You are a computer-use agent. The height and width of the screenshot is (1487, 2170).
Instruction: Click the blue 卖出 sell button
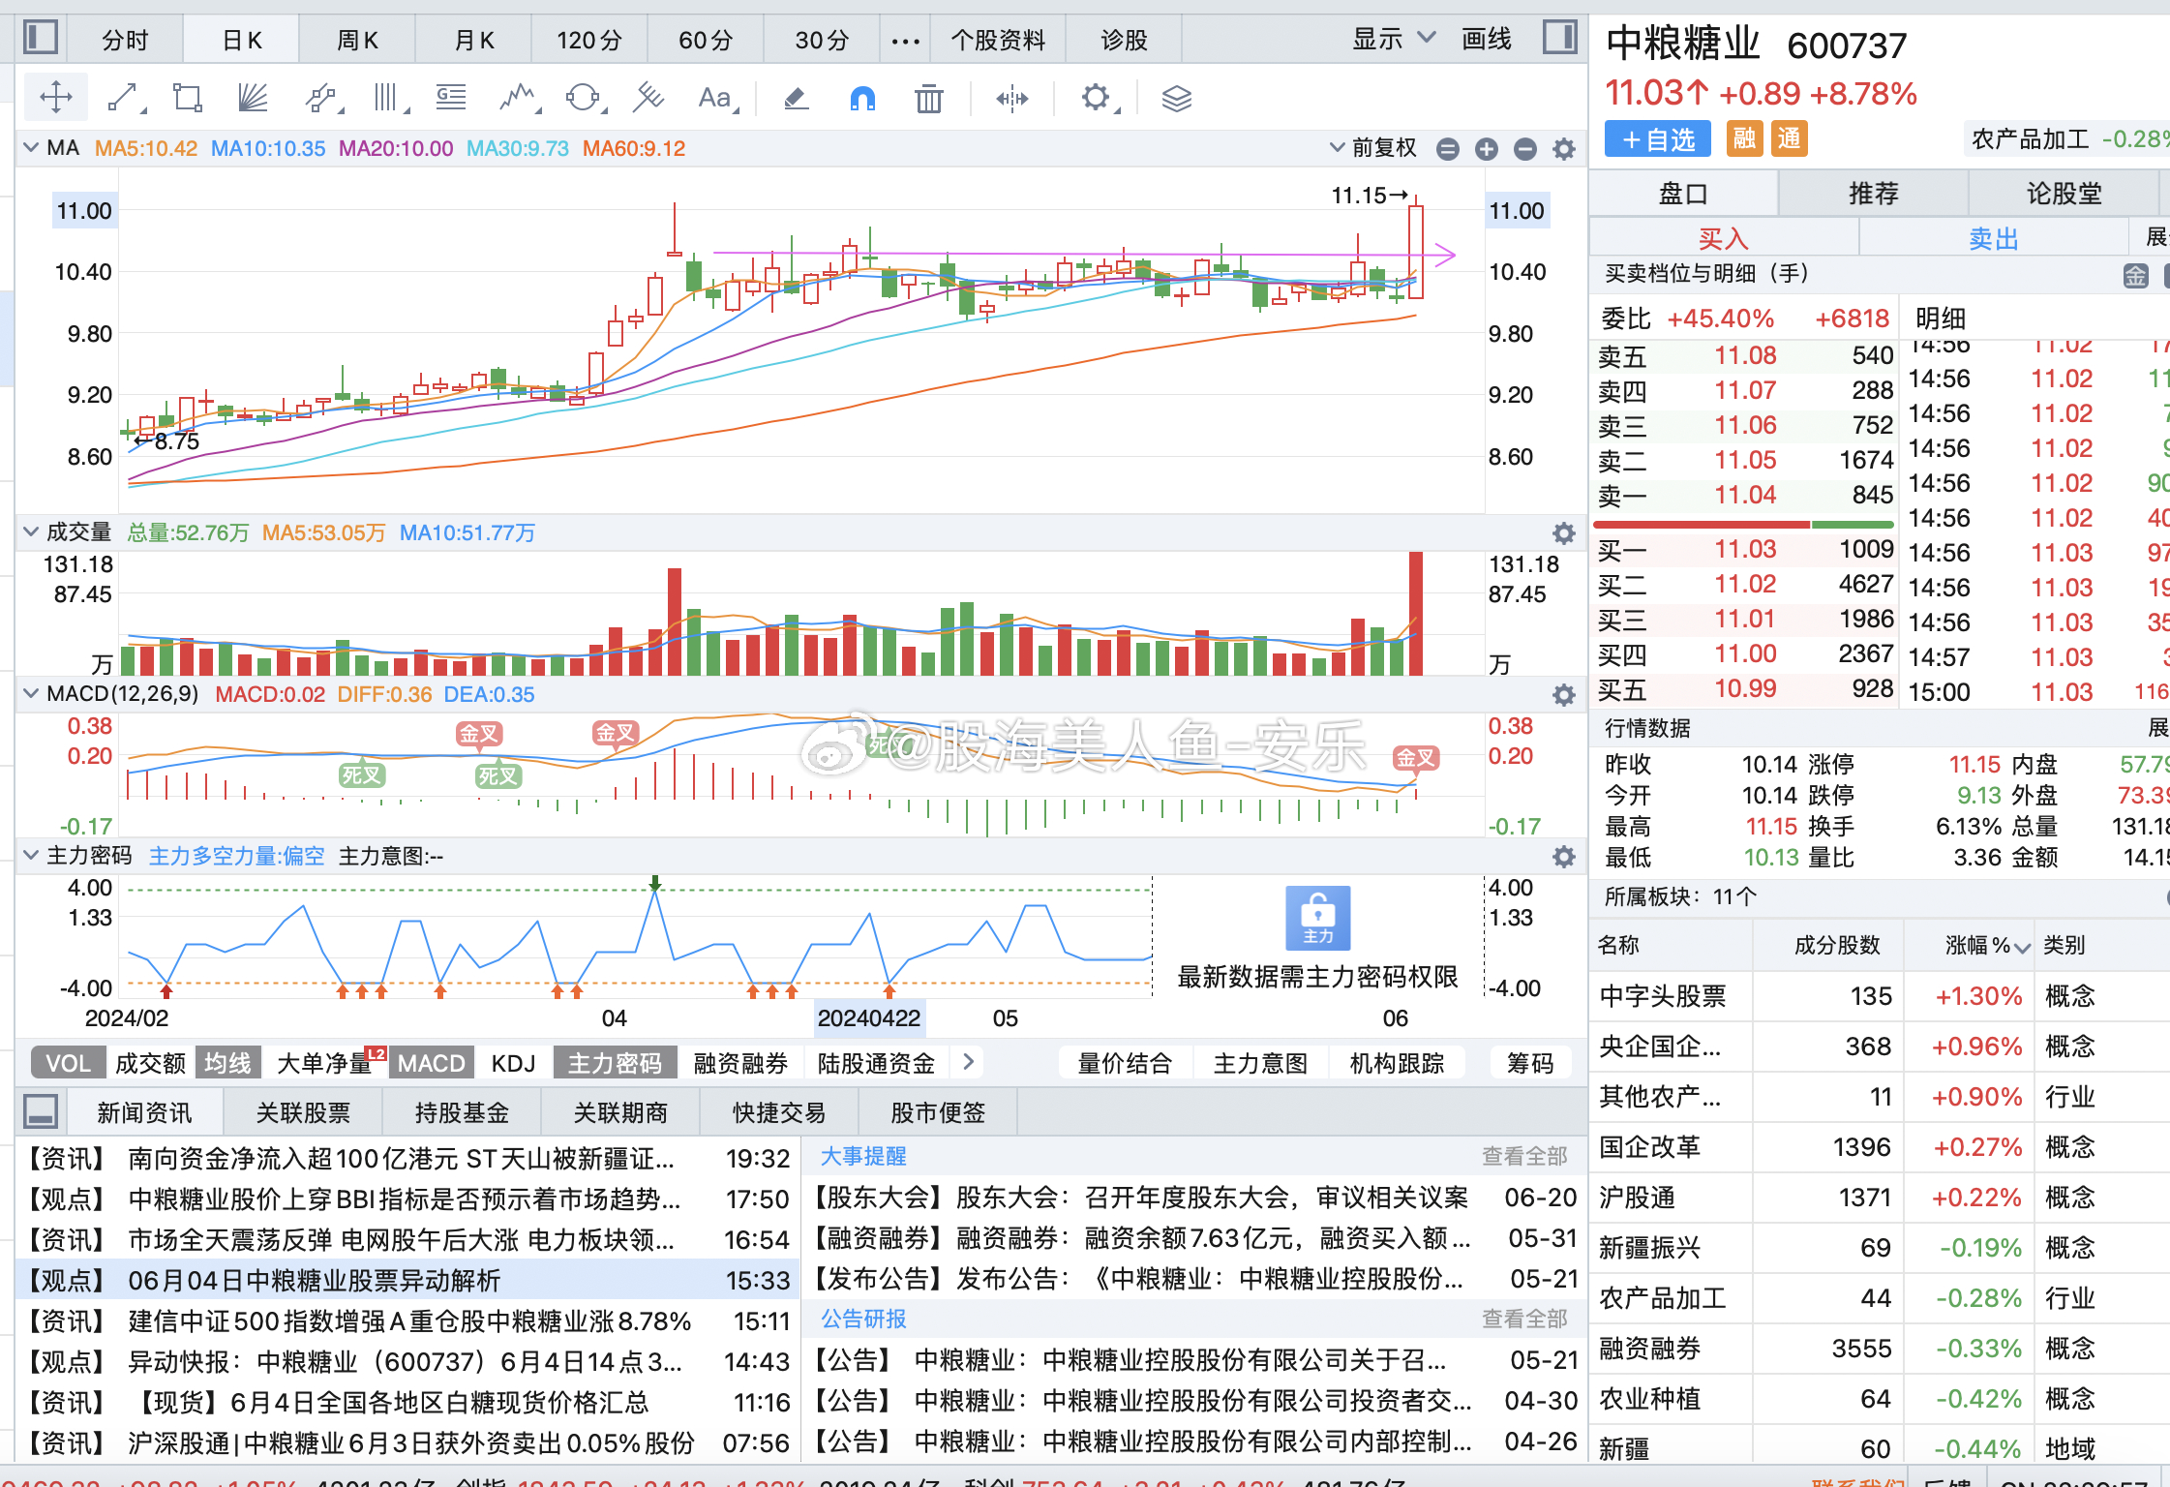tap(1994, 238)
